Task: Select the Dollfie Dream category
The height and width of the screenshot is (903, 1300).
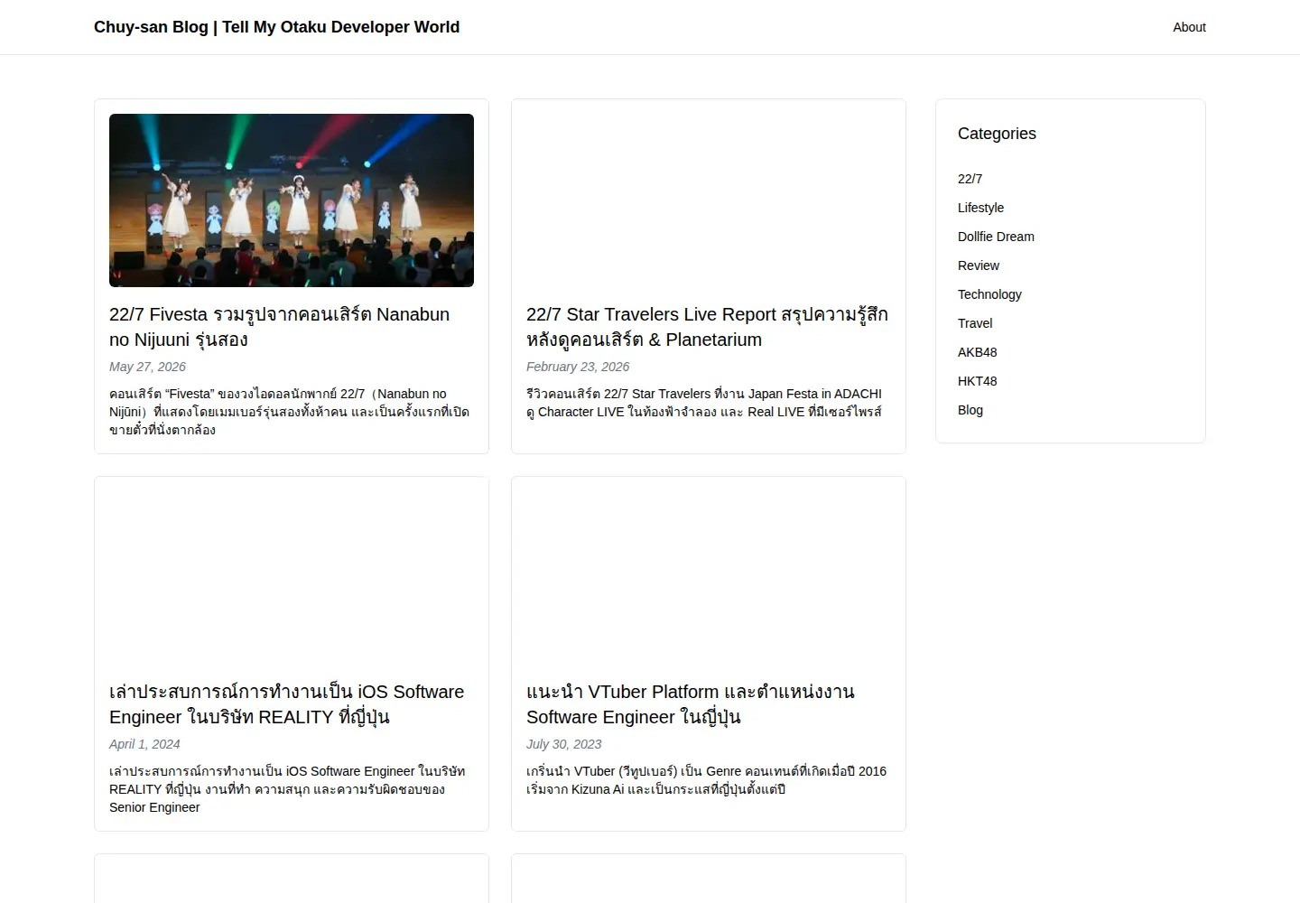Action: point(996,237)
